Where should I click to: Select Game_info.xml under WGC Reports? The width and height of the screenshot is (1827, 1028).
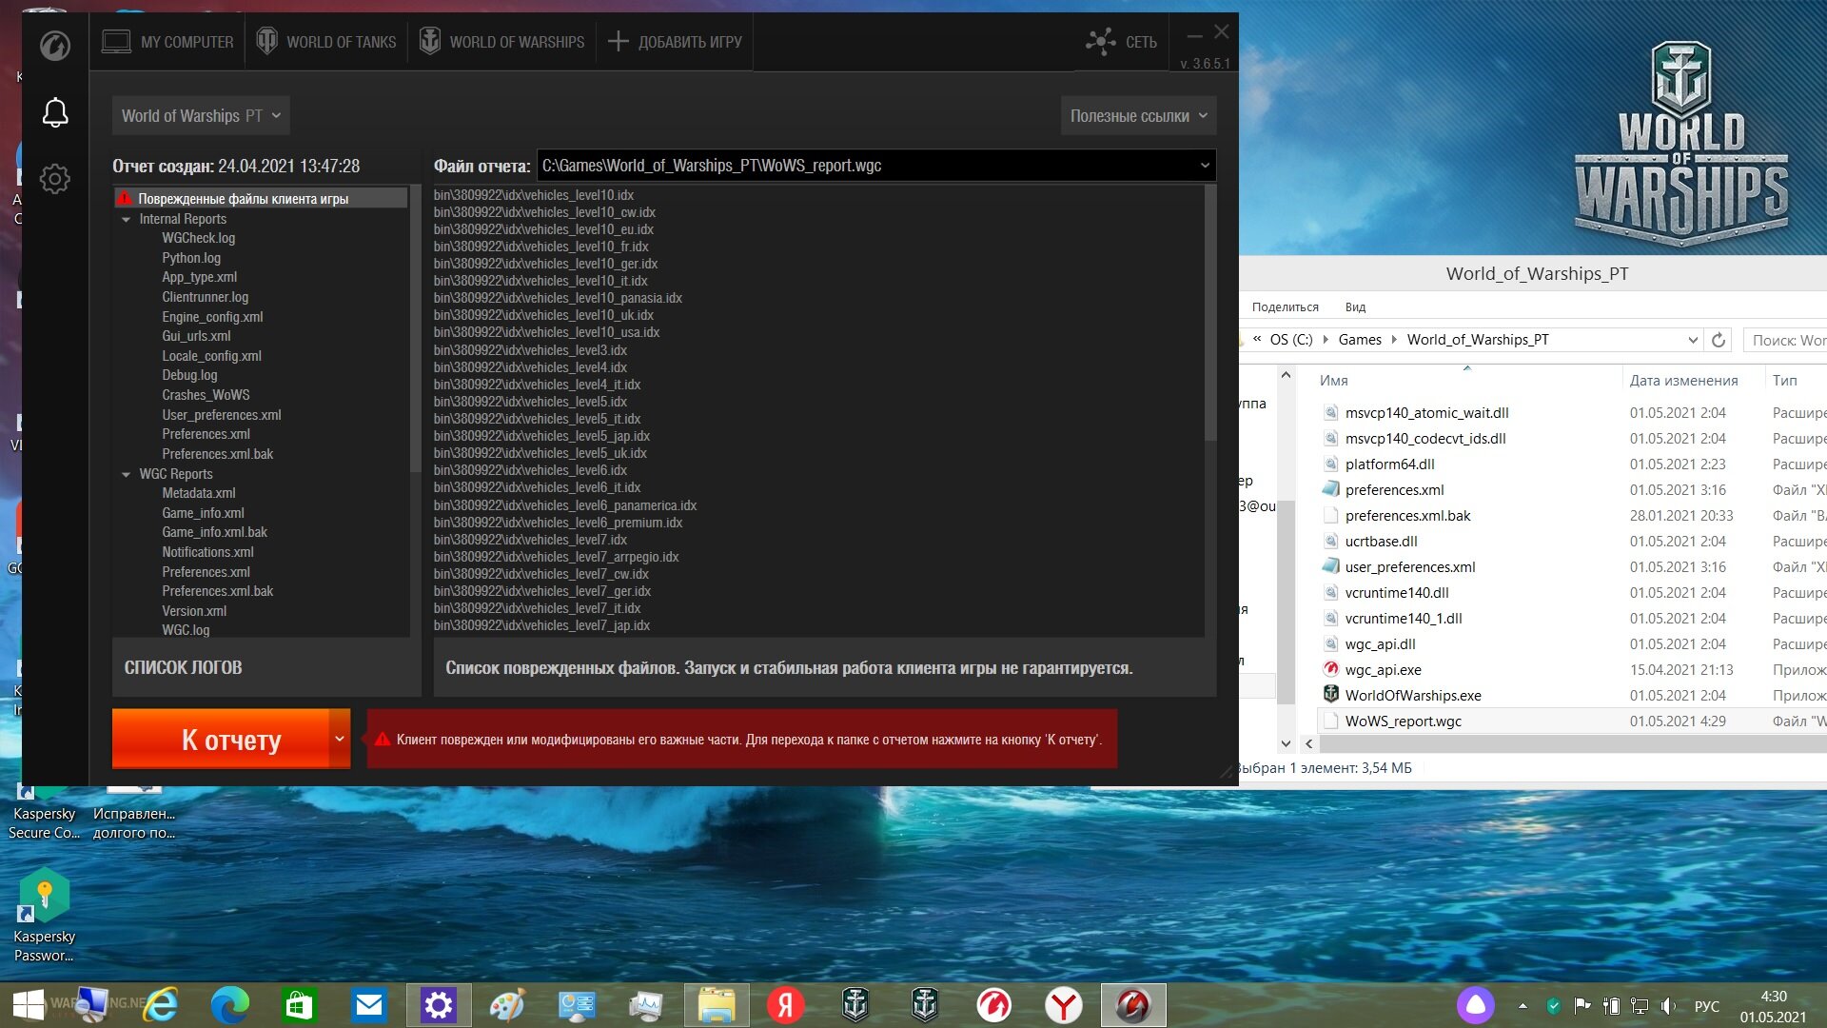pyautogui.click(x=203, y=513)
